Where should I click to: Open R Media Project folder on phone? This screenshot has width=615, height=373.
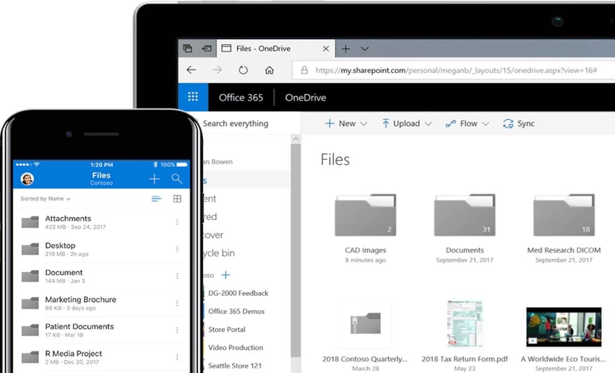[101, 358]
